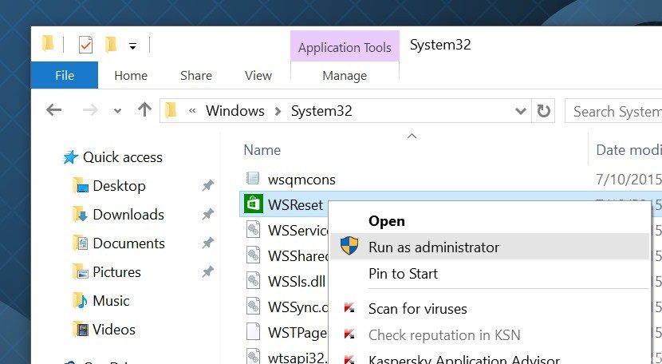Click the Forward navigation arrow
Screen dimensions: 662x364
point(90,110)
